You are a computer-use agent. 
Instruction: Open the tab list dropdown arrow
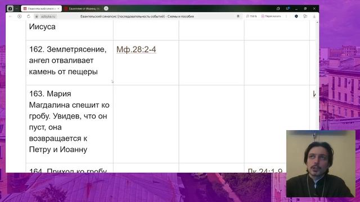pyautogui.click(x=16, y=8)
